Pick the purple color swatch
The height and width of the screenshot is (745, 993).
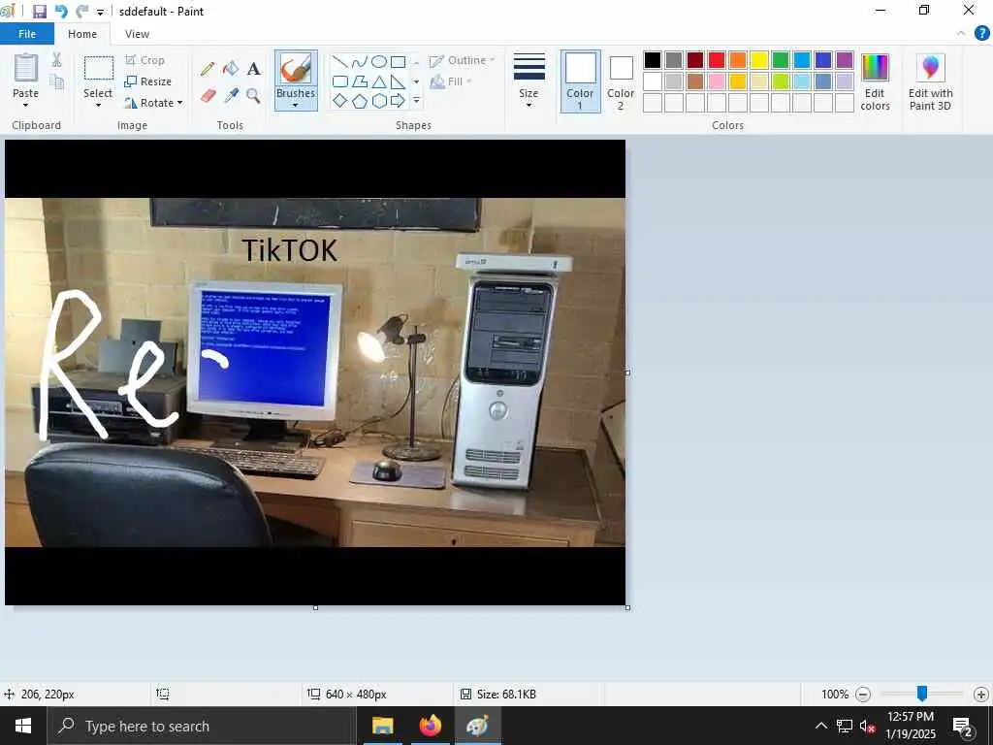pyautogui.click(x=845, y=60)
